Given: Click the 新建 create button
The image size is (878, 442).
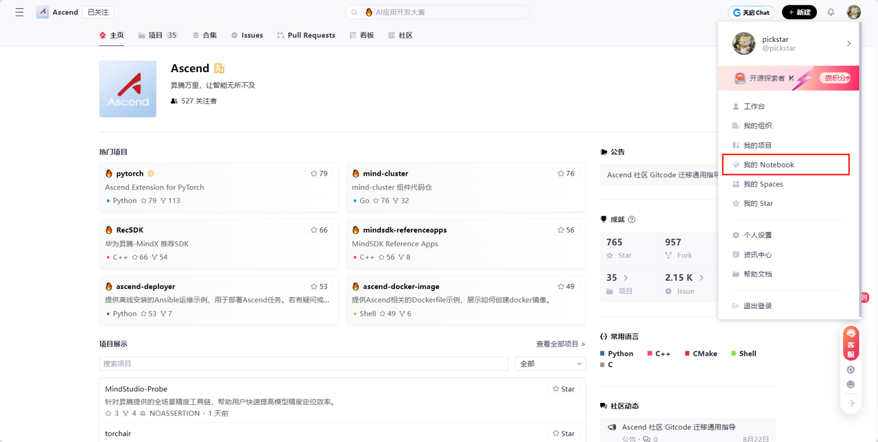Looking at the screenshot, I should 799,12.
